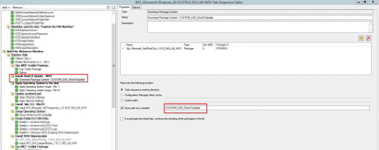Click into the Name text field

pos(260,18)
